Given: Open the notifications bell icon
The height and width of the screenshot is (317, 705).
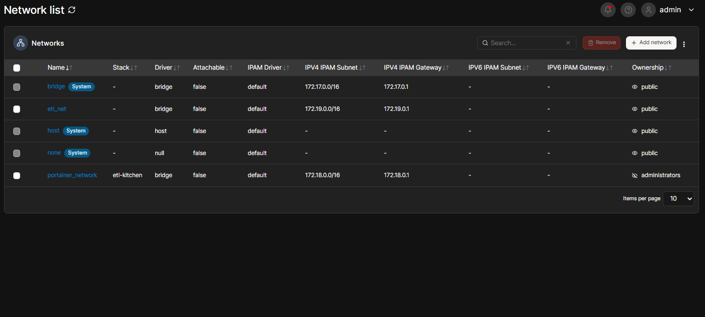Looking at the screenshot, I should 608,10.
